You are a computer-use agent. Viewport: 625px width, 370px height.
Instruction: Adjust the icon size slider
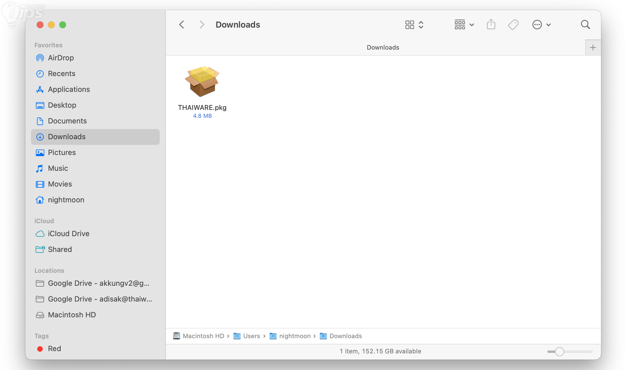pyautogui.click(x=559, y=351)
